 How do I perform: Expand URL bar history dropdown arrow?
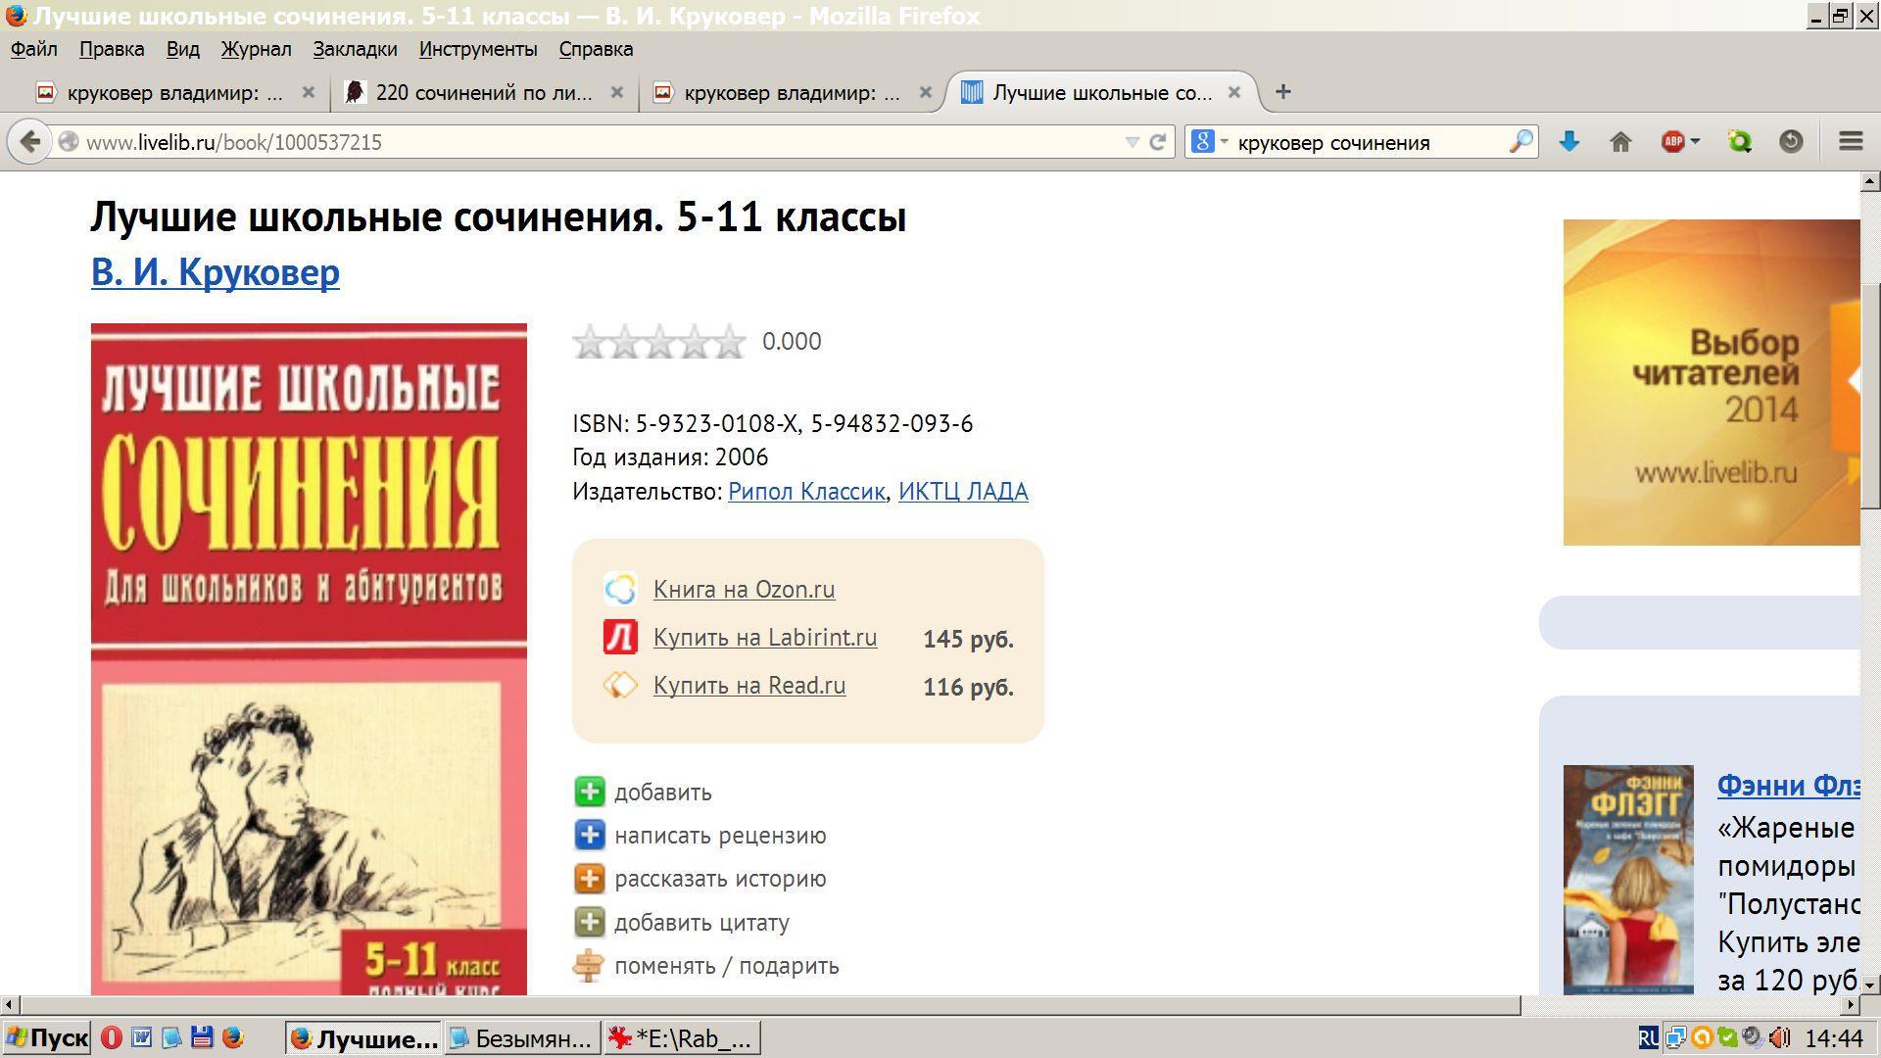click(1132, 142)
